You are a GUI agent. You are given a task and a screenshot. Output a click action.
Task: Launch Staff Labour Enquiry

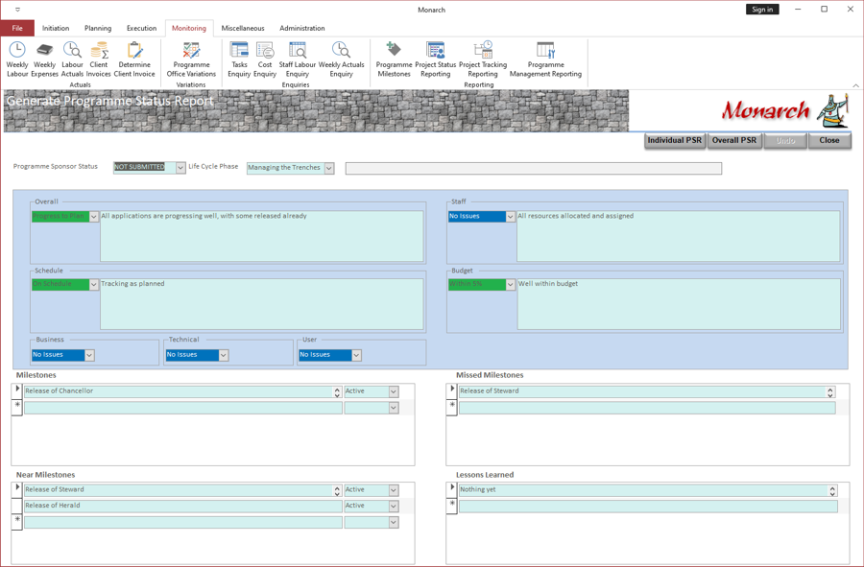(298, 59)
